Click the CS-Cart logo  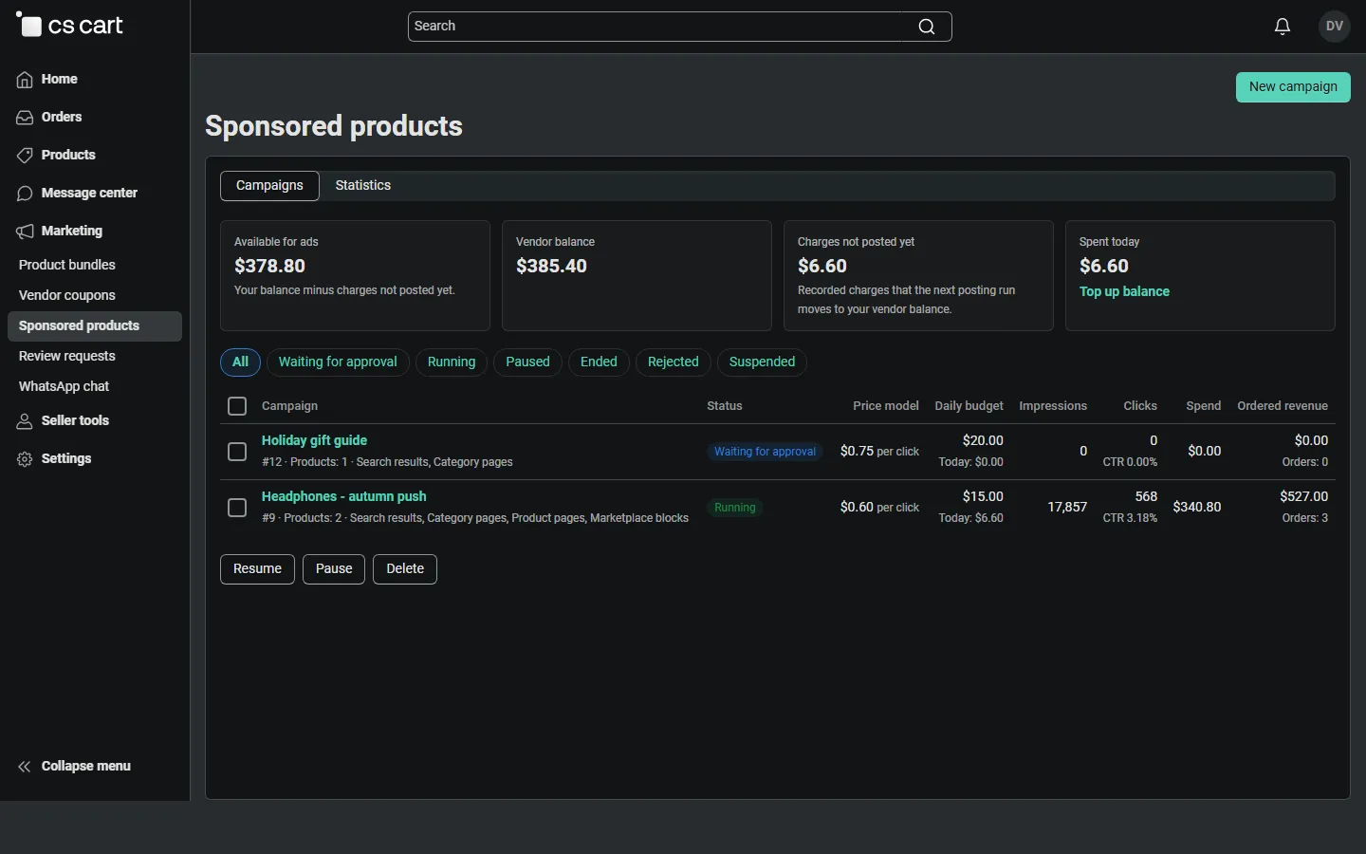click(70, 26)
